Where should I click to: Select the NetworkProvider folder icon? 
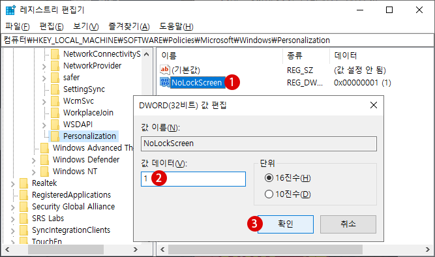click(55, 66)
